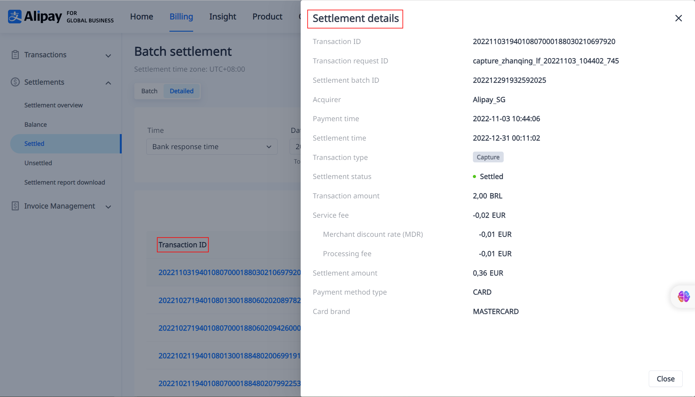Viewport: 695px width, 397px height.
Task: Close settlement details with X icon
Action: (x=678, y=18)
